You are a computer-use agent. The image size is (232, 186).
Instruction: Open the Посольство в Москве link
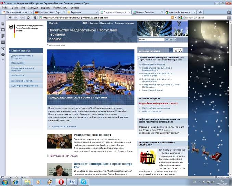153,64
